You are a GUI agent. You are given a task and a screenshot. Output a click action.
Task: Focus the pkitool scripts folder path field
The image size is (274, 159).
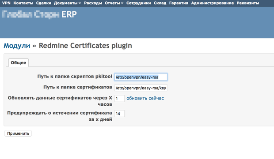point(141,77)
